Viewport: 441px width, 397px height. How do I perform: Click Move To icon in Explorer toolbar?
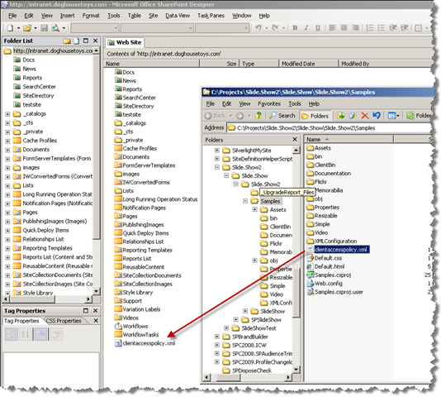[341, 116]
